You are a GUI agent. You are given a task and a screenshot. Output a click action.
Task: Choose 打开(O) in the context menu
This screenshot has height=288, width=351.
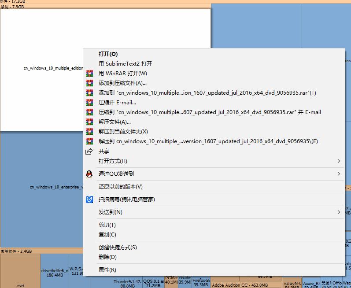tap(214, 54)
